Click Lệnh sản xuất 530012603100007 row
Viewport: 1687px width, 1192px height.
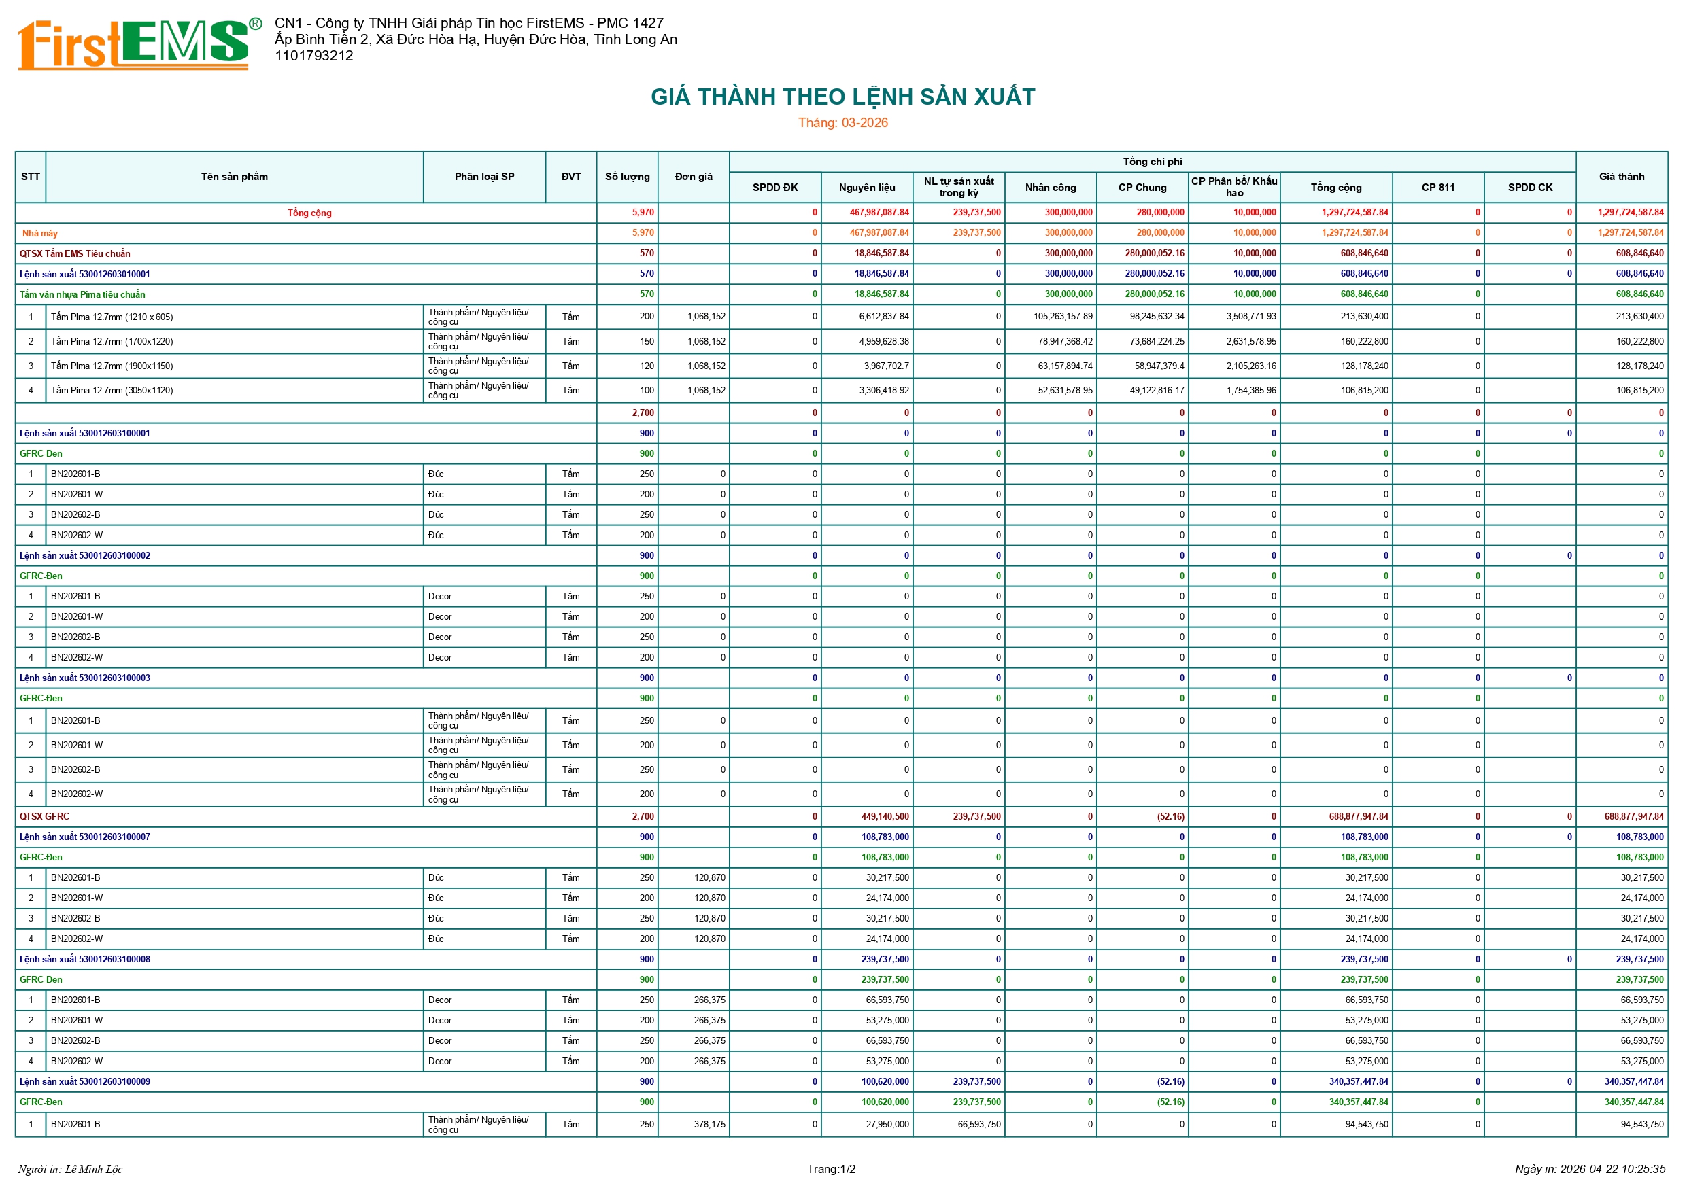(842, 837)
